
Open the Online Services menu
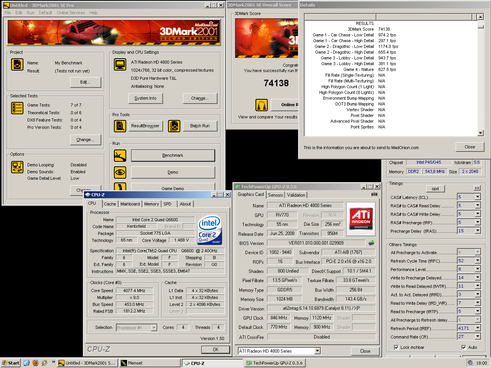coord(71,13)
